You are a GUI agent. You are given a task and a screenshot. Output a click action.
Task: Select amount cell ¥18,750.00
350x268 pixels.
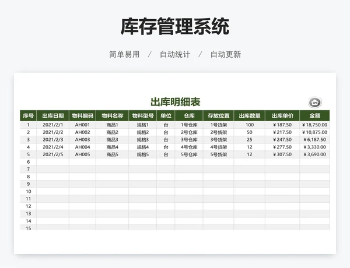point(314,125)
